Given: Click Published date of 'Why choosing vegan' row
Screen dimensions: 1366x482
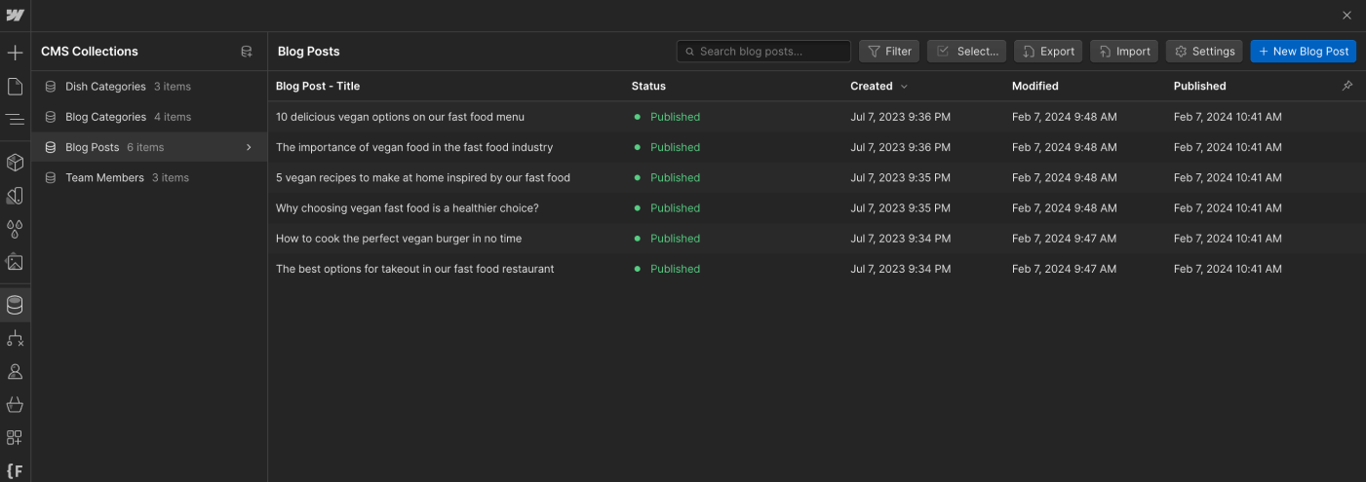Looking at the screenshot, I should pos(1228,207).
